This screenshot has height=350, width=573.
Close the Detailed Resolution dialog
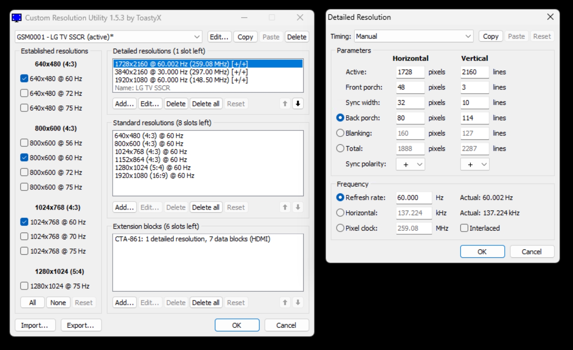pyautogui.click(x=550, y=17)
